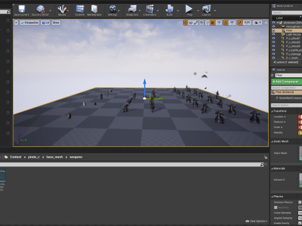Click the Save Current toolbar icon
The image size is (302, 226).
pos(21,10)
